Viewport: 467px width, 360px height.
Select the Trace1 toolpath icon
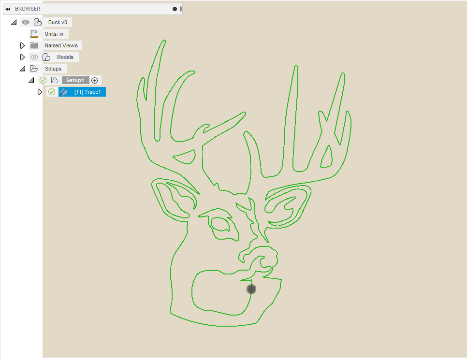64,91
